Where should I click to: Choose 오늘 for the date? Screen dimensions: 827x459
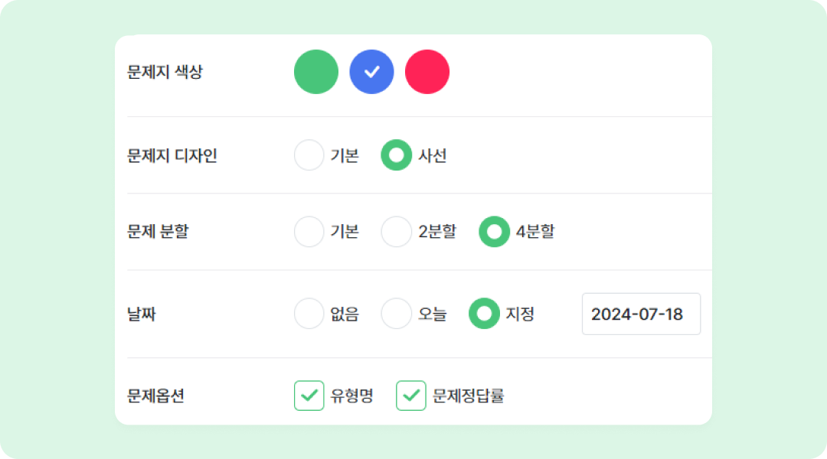[x=397, y=314]
